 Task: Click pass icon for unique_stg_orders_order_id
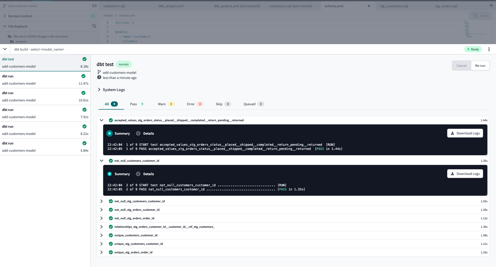pyautogui.click(x=111, y=252)
